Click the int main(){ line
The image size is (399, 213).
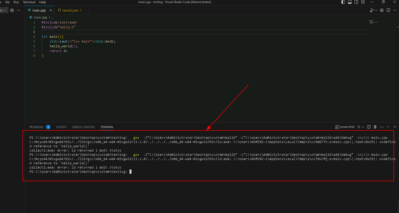[52, 37]
